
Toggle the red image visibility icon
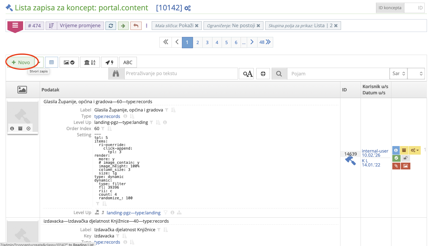coord(405,166)
